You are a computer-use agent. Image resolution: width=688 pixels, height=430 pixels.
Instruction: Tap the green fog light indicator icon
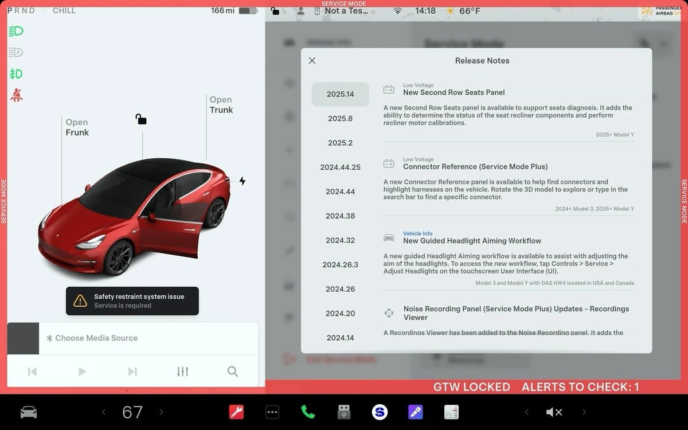16,74
